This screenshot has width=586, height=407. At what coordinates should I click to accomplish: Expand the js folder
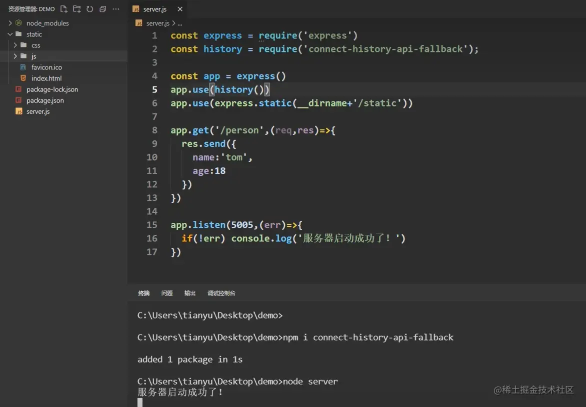pyautogui.click(x=15, y=56)
